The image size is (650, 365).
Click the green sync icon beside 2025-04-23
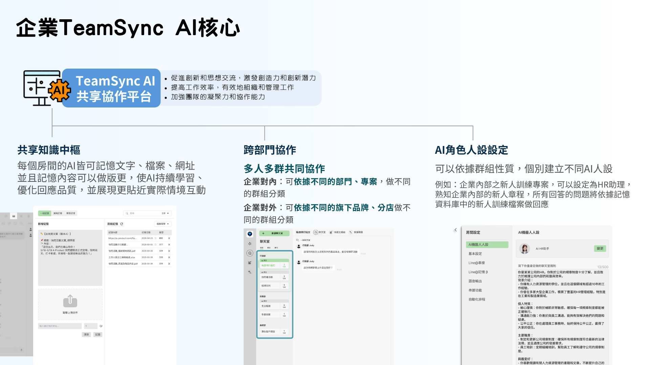(155, 238)
